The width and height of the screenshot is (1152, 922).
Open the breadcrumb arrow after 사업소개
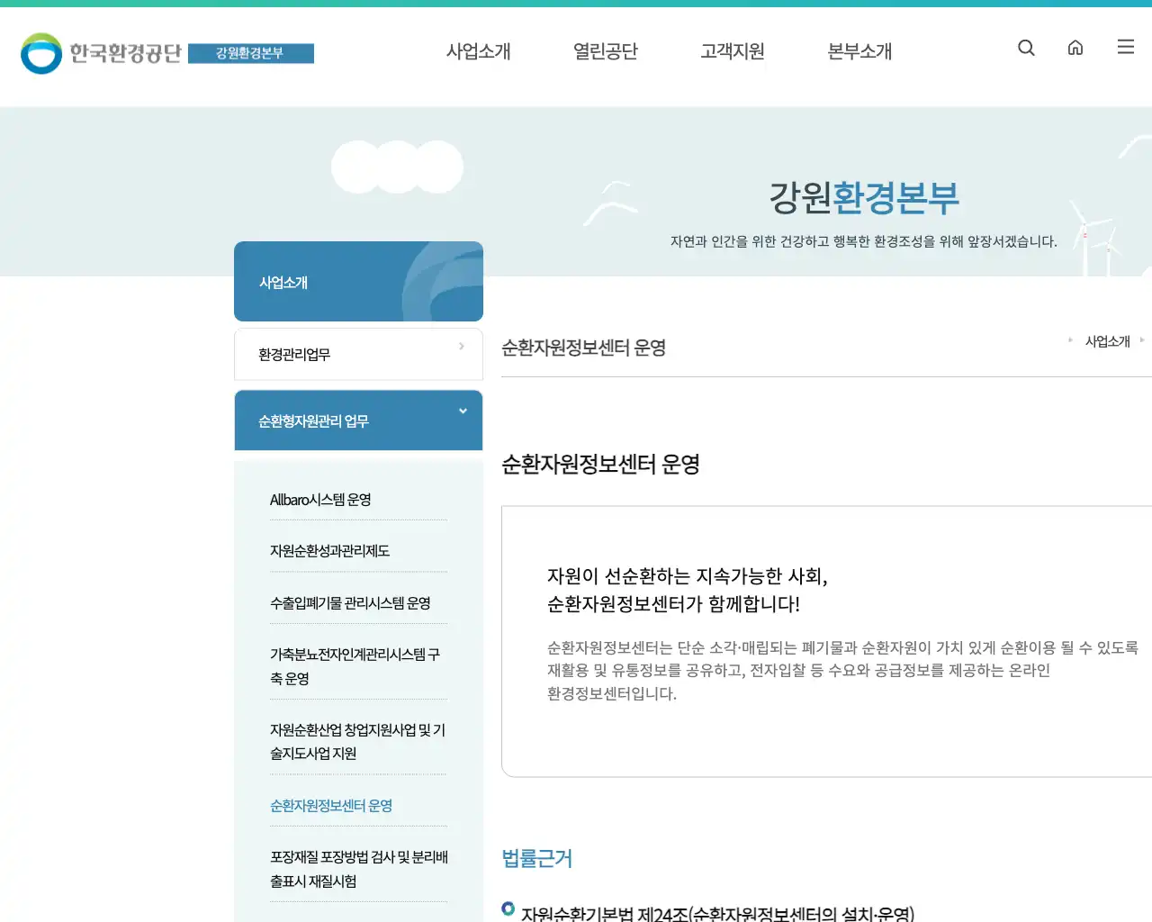coord(1144,340)
